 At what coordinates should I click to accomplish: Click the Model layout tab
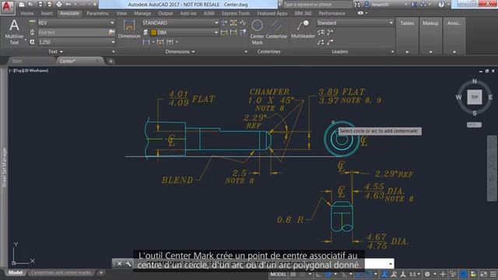pyautogui.click(x=16, y=272)
